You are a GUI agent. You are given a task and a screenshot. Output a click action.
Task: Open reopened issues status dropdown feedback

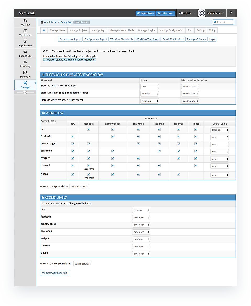pos(149,101)
